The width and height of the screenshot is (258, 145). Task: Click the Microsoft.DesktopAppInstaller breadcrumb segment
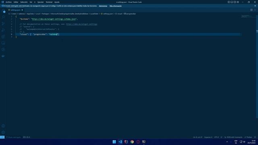(x=70, y=14)
